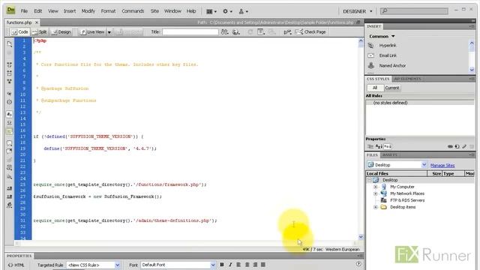This screenshot has height=270, width=480.
Task: Switch to the AP Elements tab
Action: click(x=407, y=79)
